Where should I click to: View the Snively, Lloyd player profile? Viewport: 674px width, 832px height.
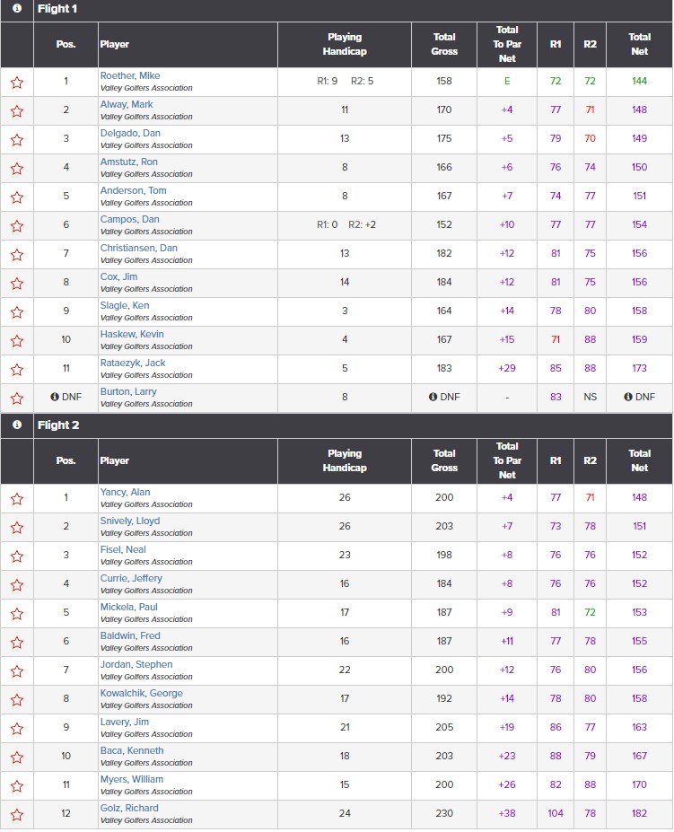(130, 521)
